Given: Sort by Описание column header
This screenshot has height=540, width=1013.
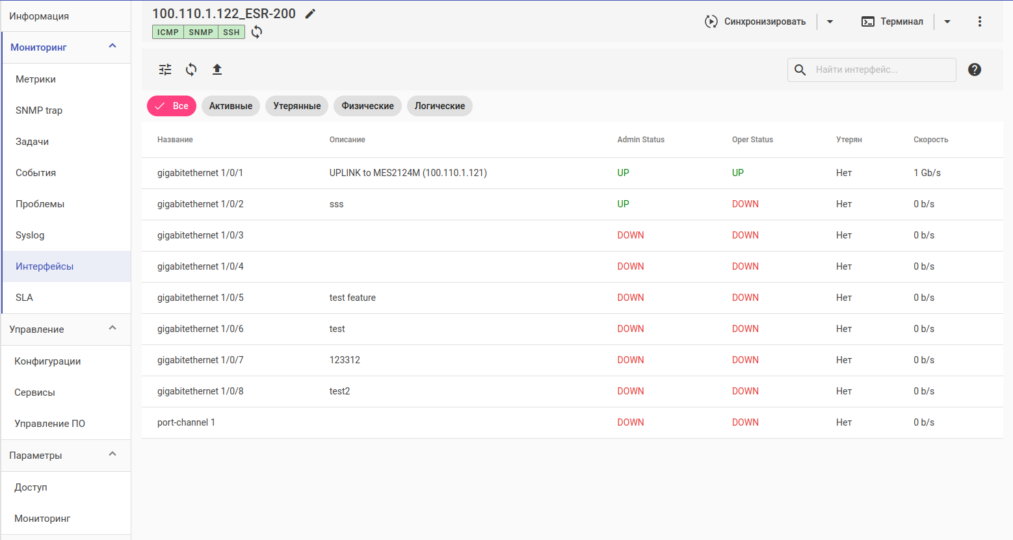Looking at the screenshot, I should pos(347,140).
